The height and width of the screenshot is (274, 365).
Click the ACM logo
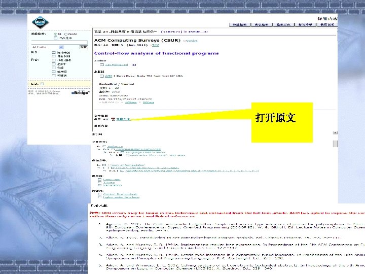40,22
